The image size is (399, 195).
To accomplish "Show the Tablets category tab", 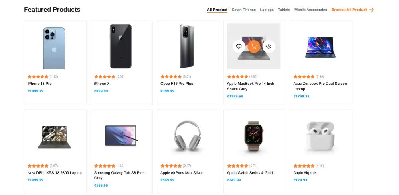I will (284, 10).
